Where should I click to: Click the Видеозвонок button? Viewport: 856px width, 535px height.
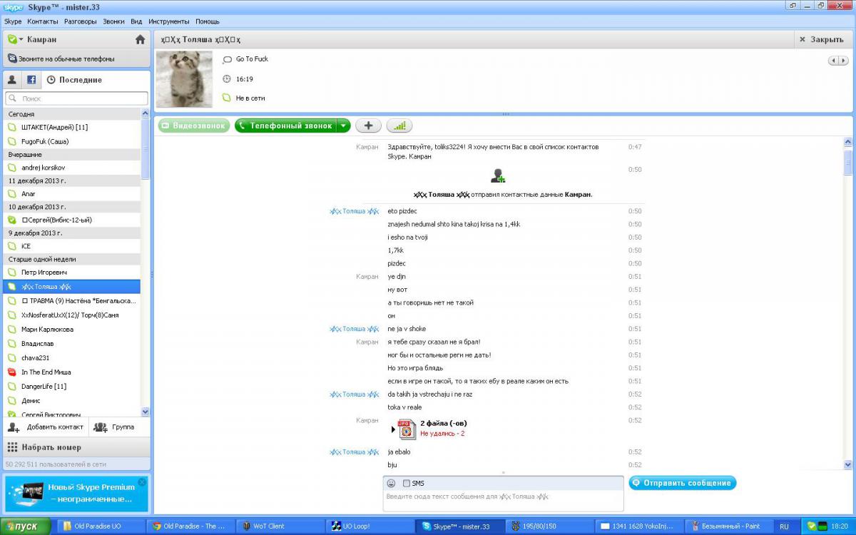pos(194,126)
